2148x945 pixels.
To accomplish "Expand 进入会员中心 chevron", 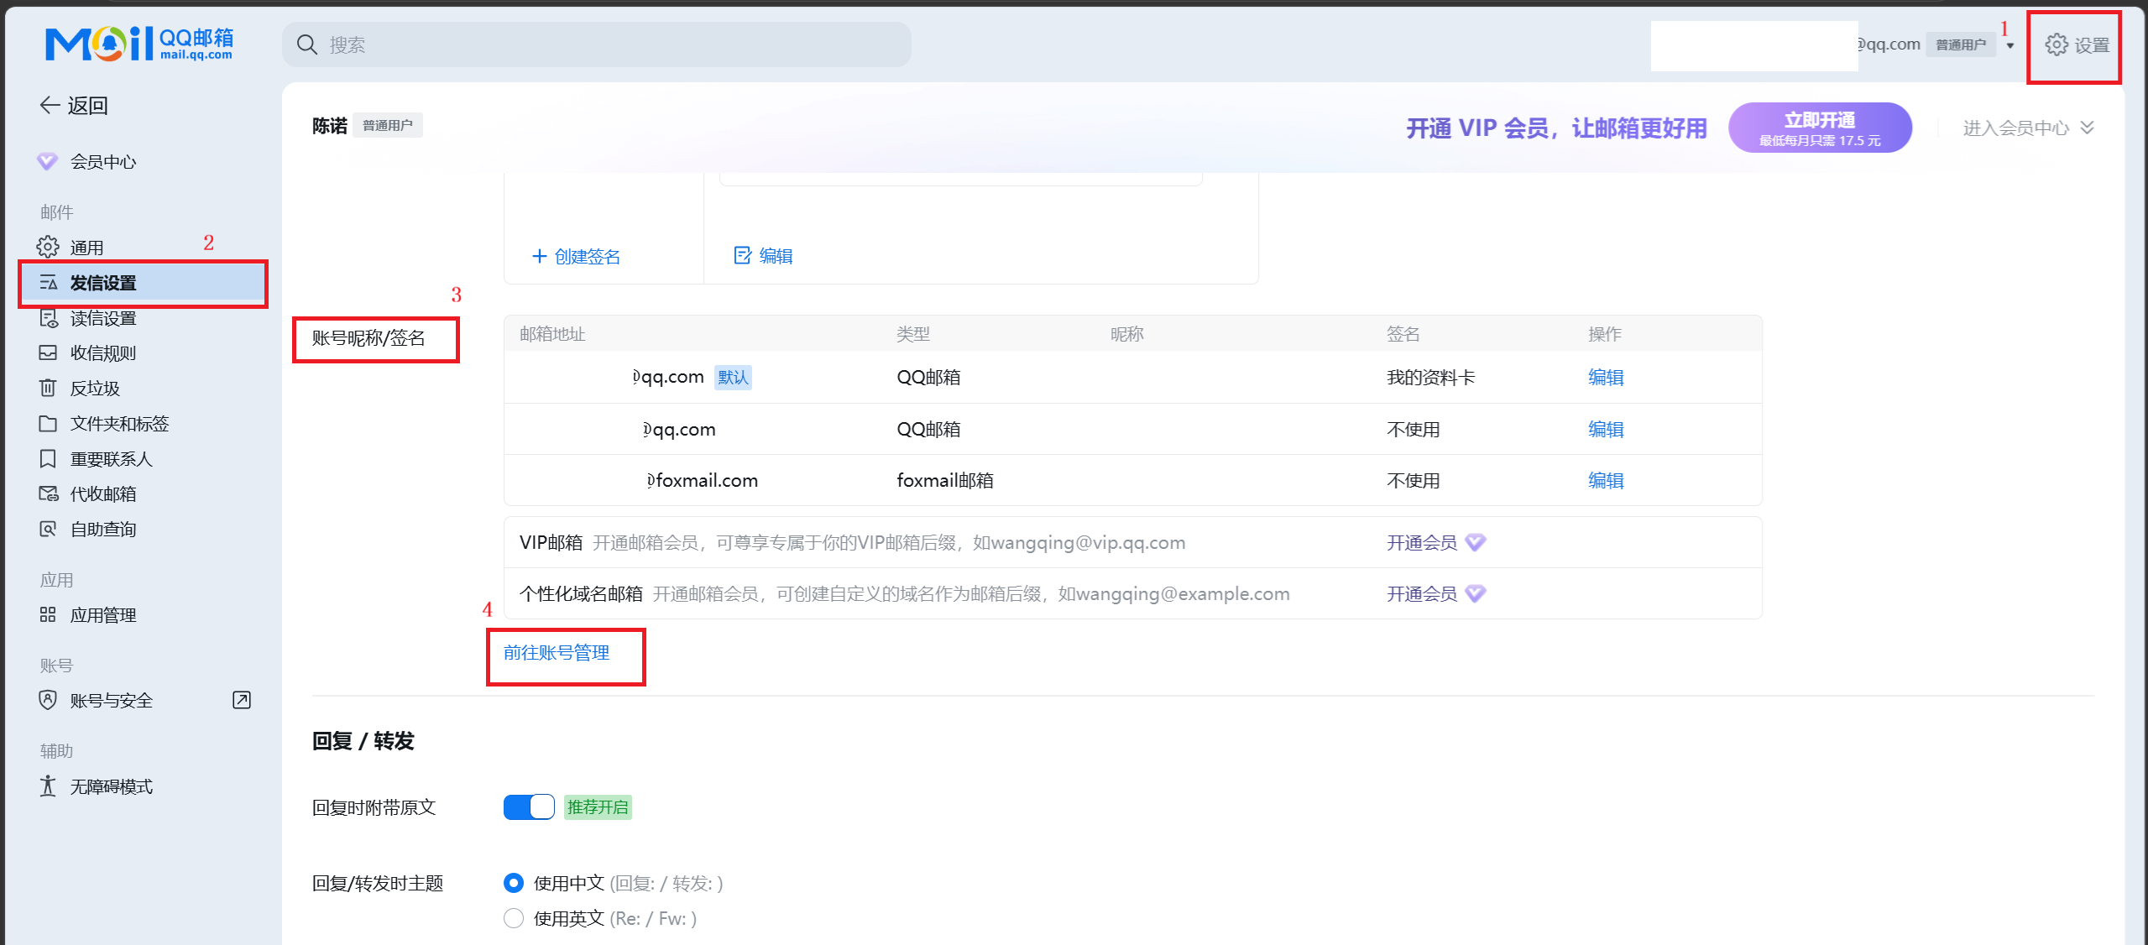I will [2088, 128].
